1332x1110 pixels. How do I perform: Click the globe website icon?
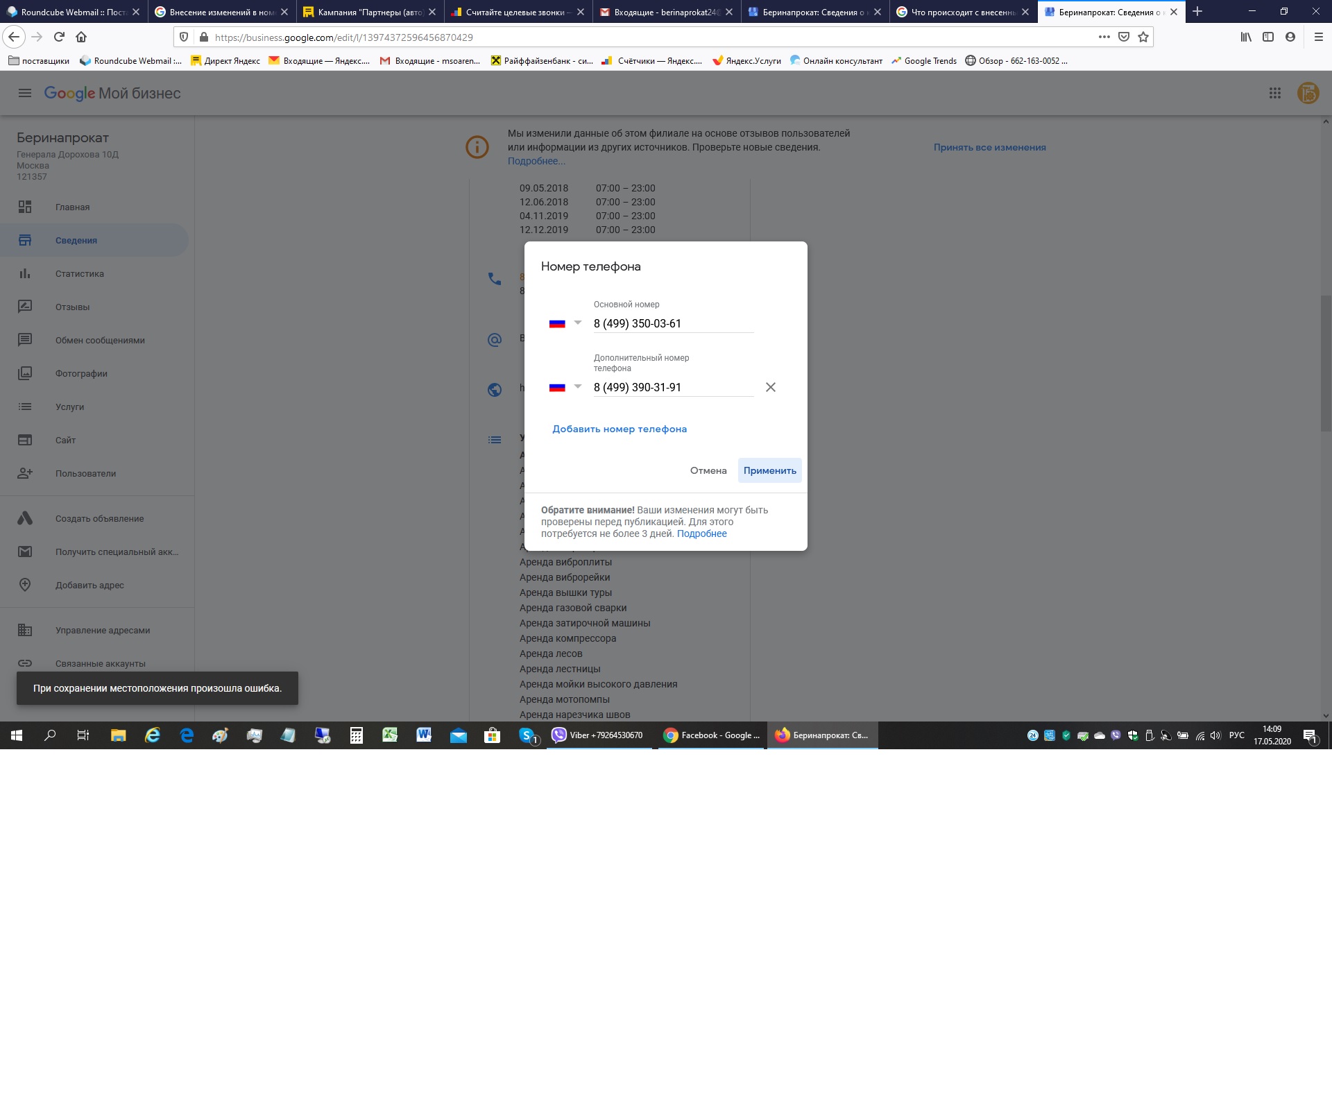click(x=495, y=390)
